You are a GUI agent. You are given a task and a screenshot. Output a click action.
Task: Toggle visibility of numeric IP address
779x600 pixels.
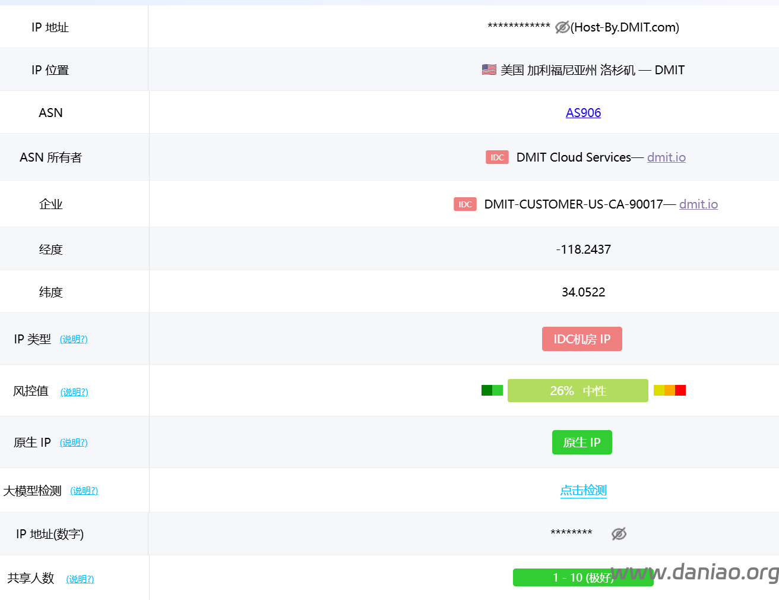click(x=619, y=534)
